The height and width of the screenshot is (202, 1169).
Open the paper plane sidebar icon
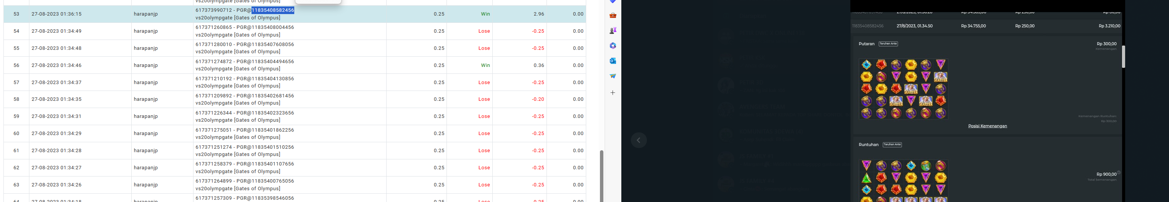tap(613, 76)
